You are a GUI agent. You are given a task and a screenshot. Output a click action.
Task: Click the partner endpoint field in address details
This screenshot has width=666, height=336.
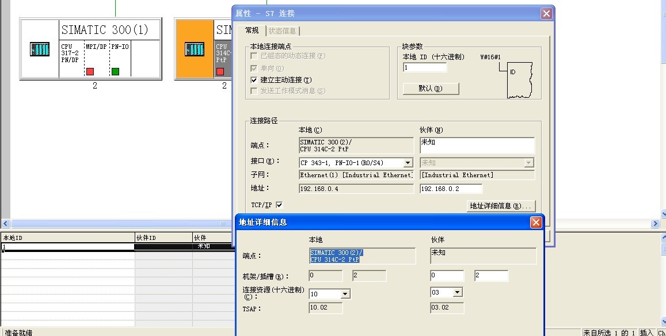coord(484,255)
